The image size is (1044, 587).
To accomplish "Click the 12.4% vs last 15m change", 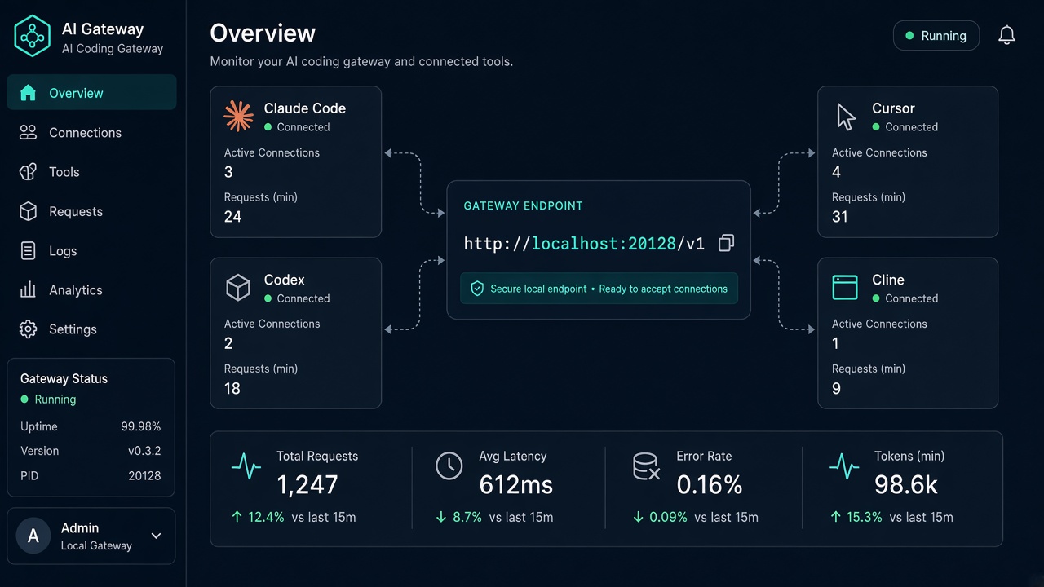I will click(x=294, y=517).
